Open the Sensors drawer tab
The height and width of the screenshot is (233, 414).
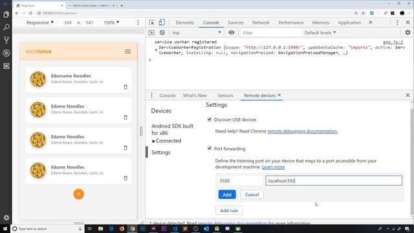[x=225, y=95]
